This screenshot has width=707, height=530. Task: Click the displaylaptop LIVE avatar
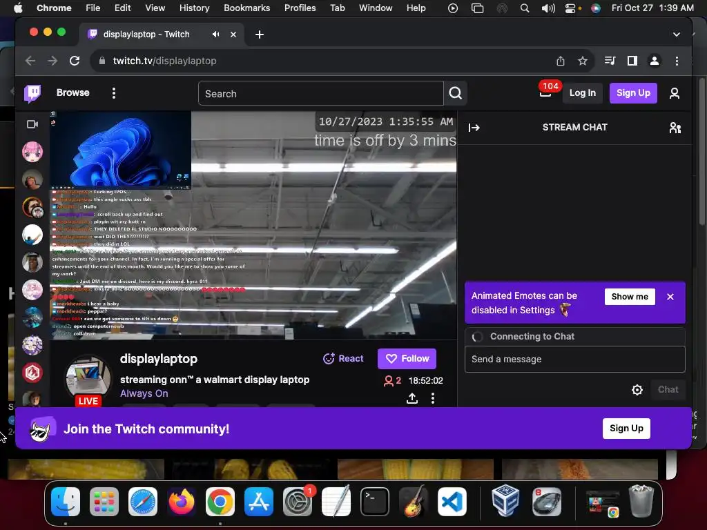pos(88,380)
